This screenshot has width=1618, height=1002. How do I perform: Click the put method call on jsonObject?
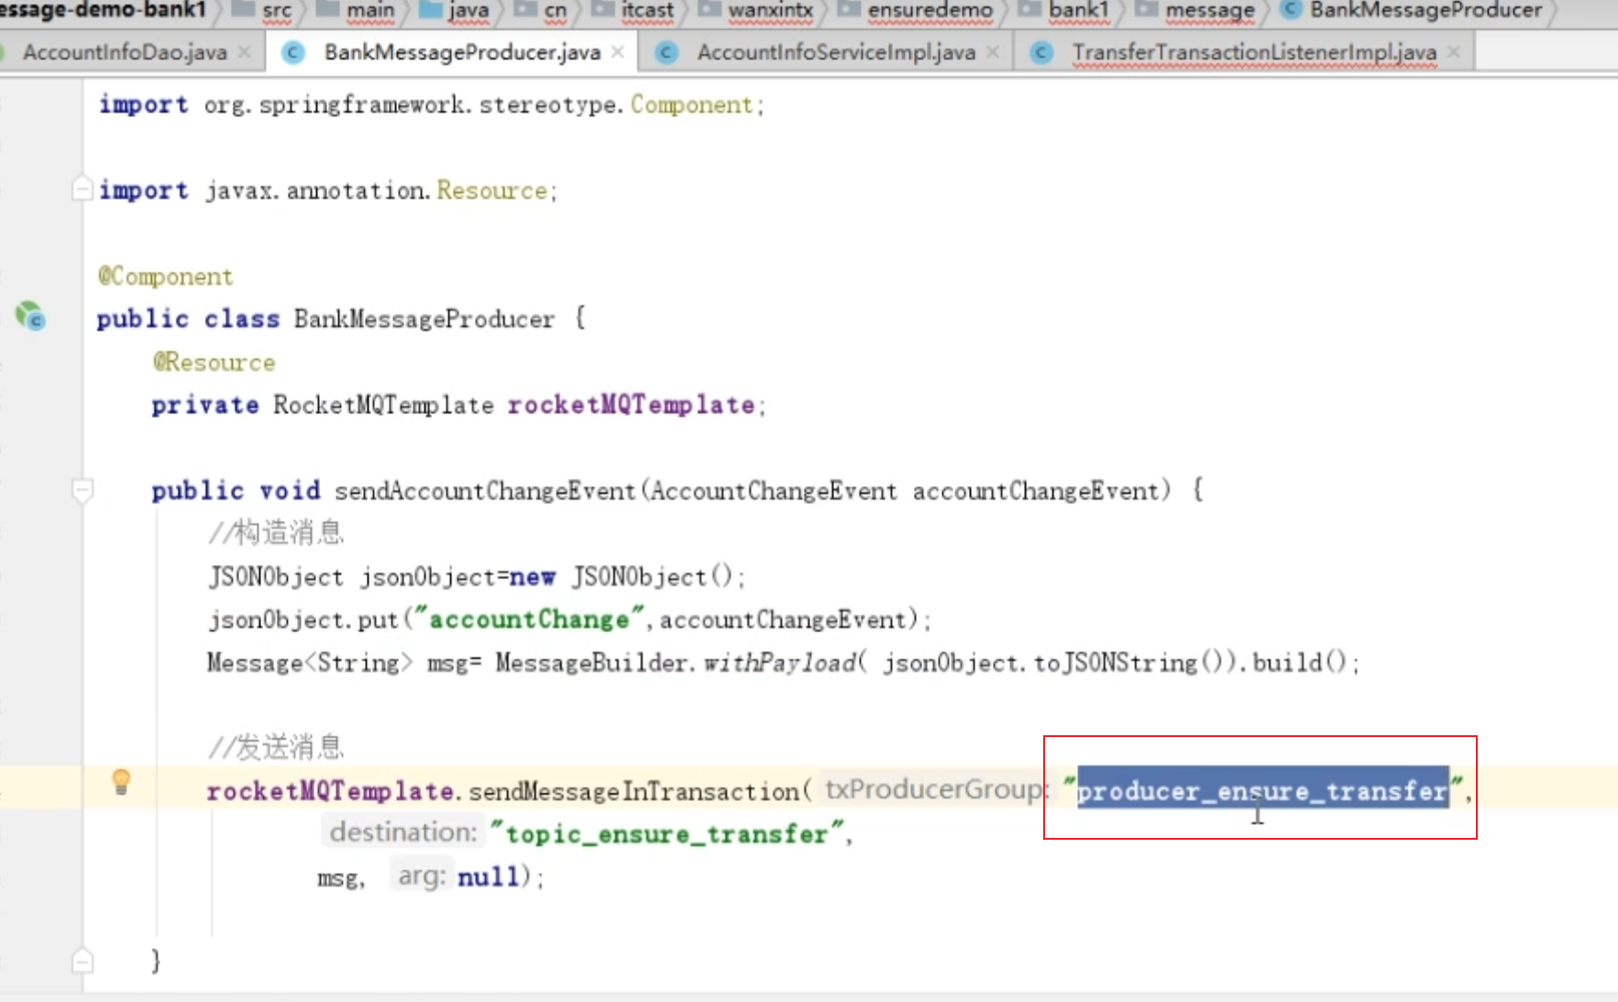tap(378, 620)
